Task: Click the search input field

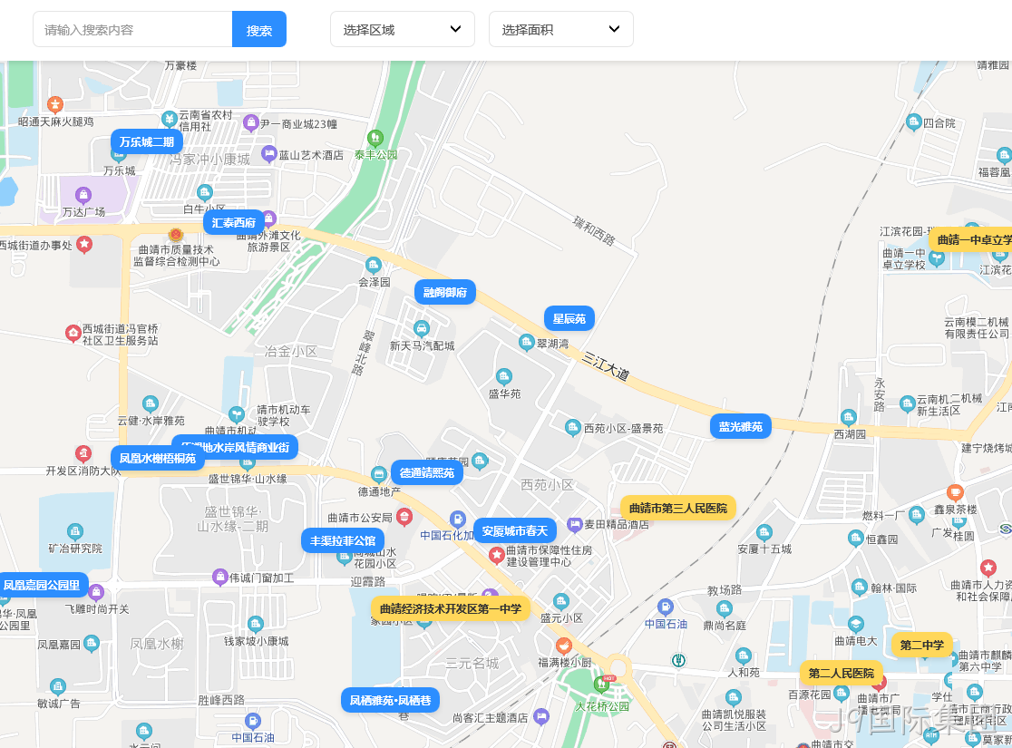Action: (x=132, y=30)
